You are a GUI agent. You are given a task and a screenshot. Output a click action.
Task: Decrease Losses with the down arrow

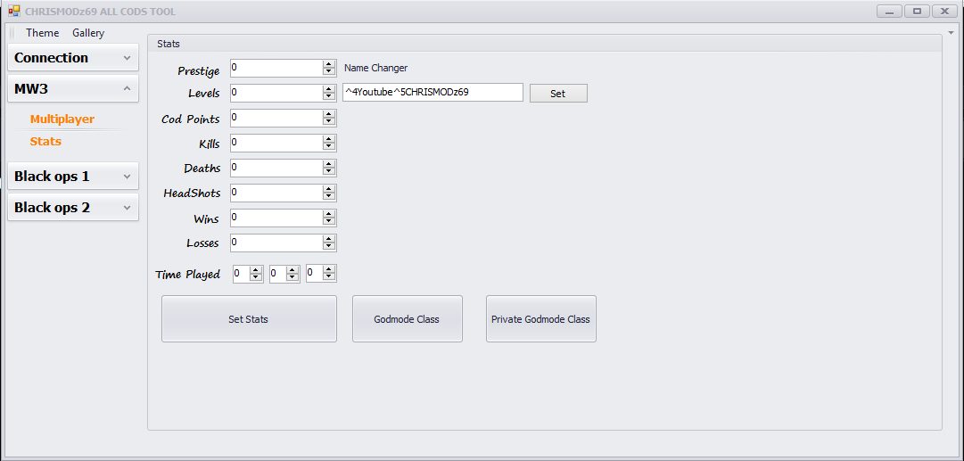(x=329, y=246)
